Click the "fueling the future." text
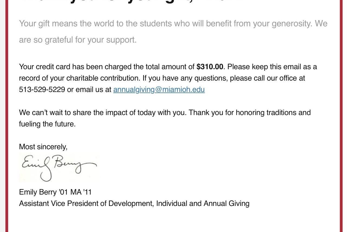The height and width of the screenshot is (232, 348). coord(47,124)
